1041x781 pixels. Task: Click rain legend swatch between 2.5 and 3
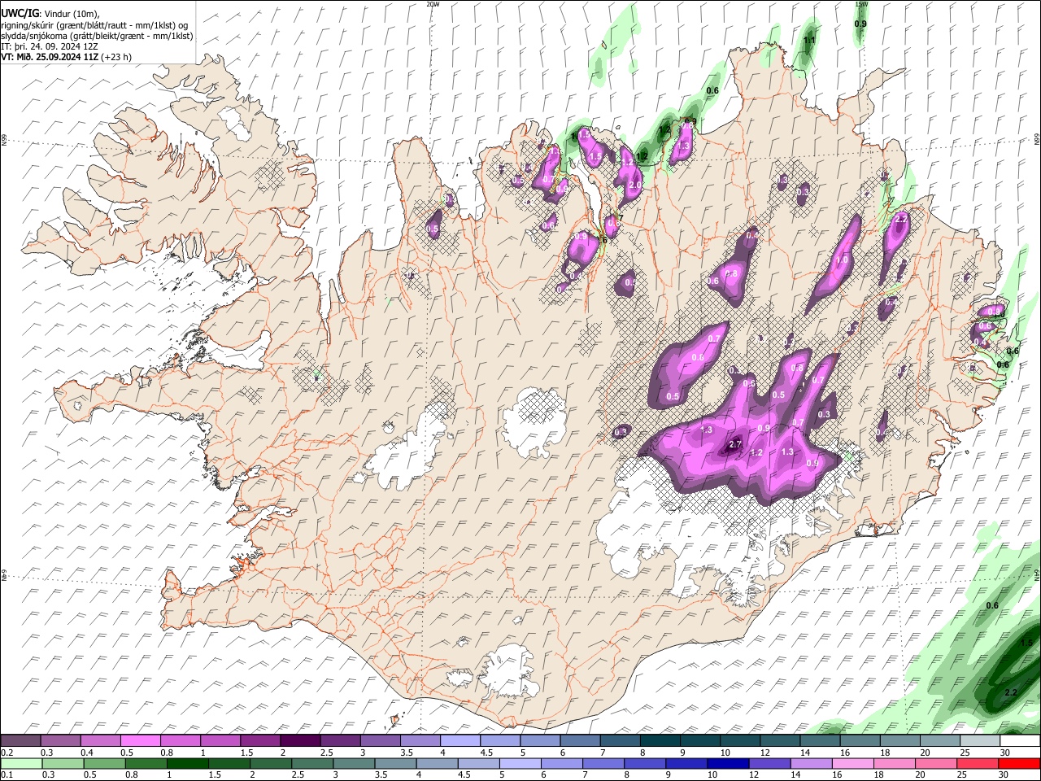(311, 763)
